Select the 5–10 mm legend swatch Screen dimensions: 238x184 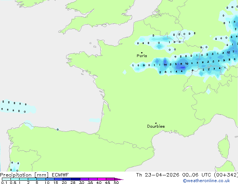[x=41, y=179]
